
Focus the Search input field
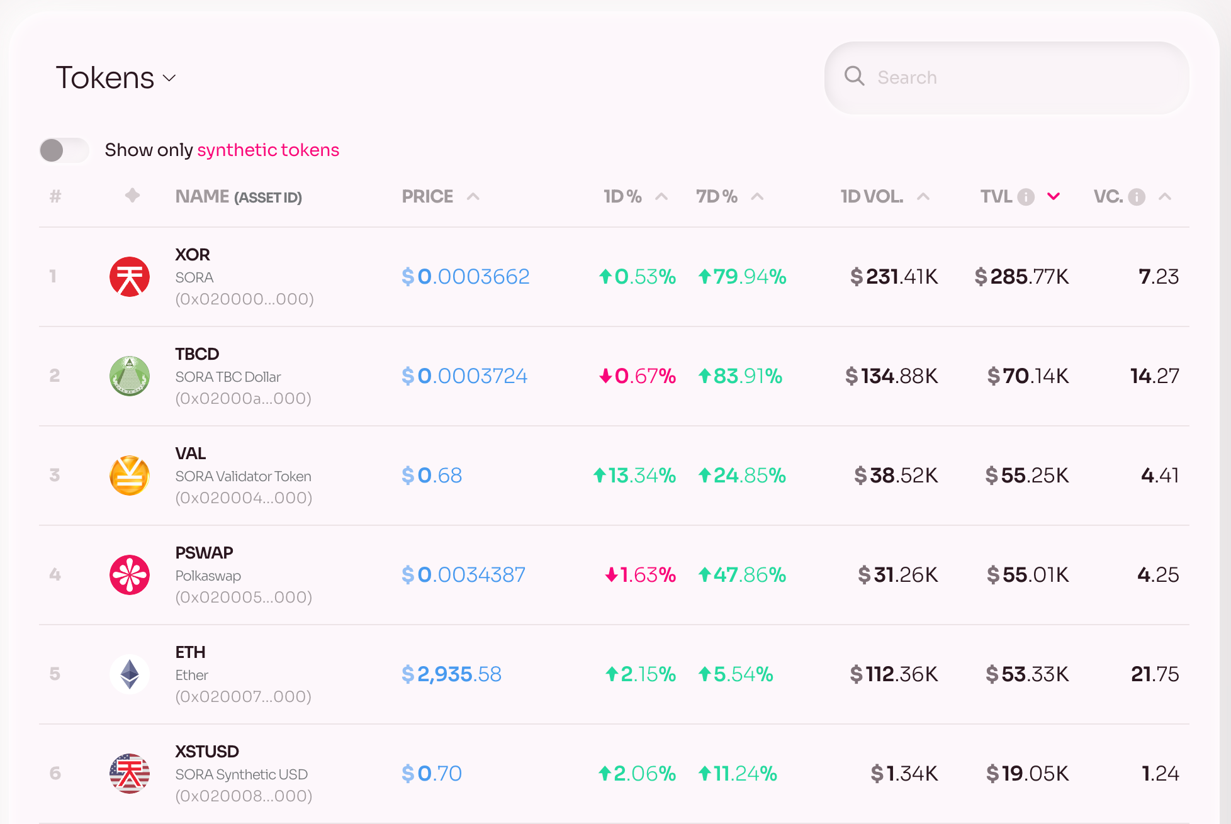coord(1006,77)
